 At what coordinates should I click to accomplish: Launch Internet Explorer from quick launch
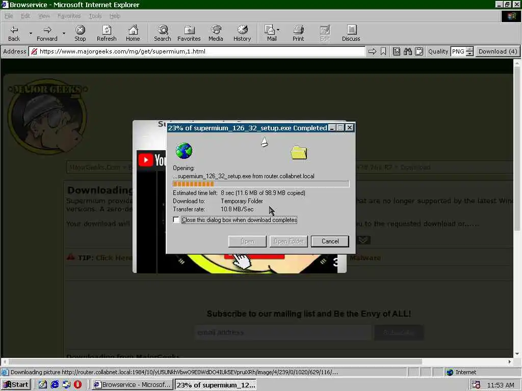click(55, 385)
